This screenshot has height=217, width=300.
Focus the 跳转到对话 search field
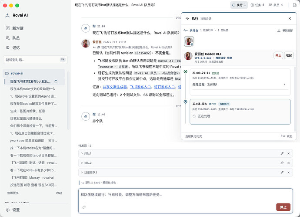(x=35, y=60)
